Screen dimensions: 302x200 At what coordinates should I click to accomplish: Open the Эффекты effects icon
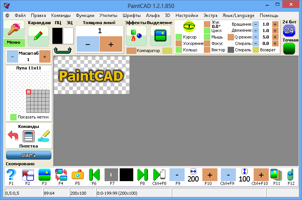click(136, 36)
